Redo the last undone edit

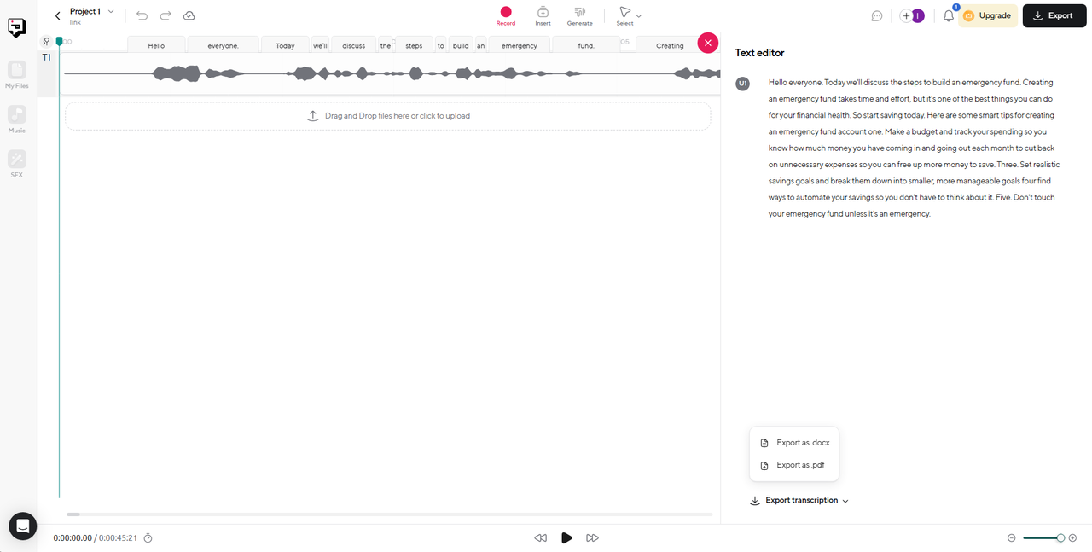166,15
